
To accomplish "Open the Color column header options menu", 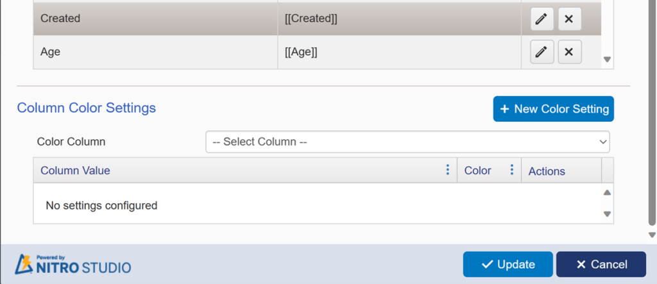I will click(x=512, y=170).
